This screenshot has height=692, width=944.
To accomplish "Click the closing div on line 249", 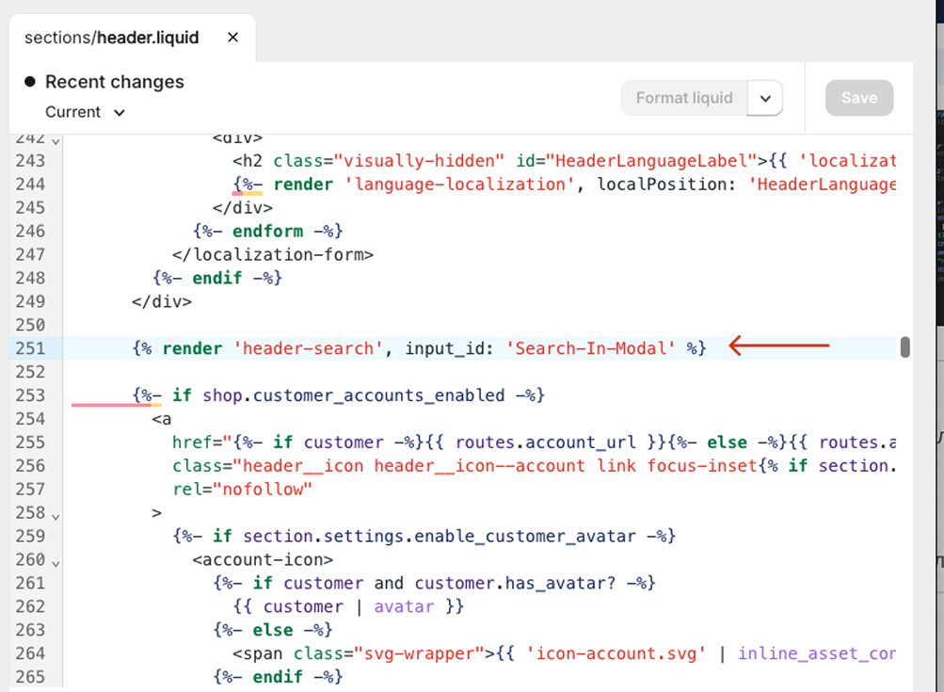I will (162, 301).
